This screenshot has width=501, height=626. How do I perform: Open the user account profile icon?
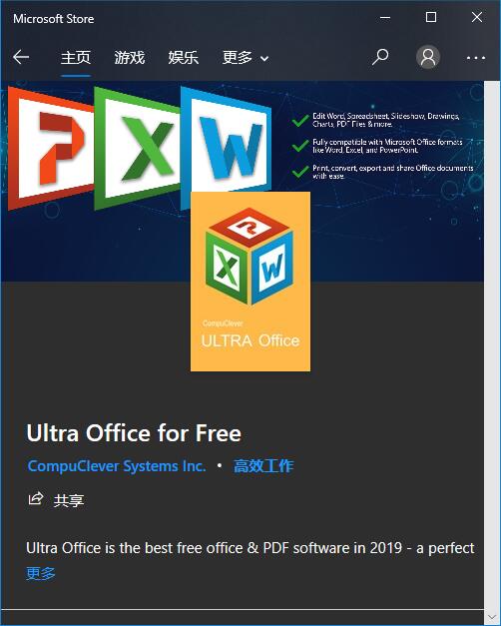428,57
